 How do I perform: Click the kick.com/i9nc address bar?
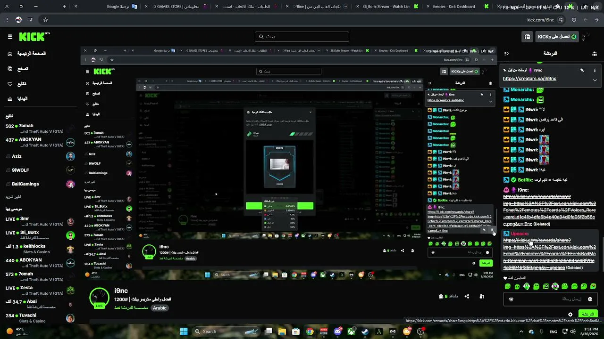click(540, 20)
